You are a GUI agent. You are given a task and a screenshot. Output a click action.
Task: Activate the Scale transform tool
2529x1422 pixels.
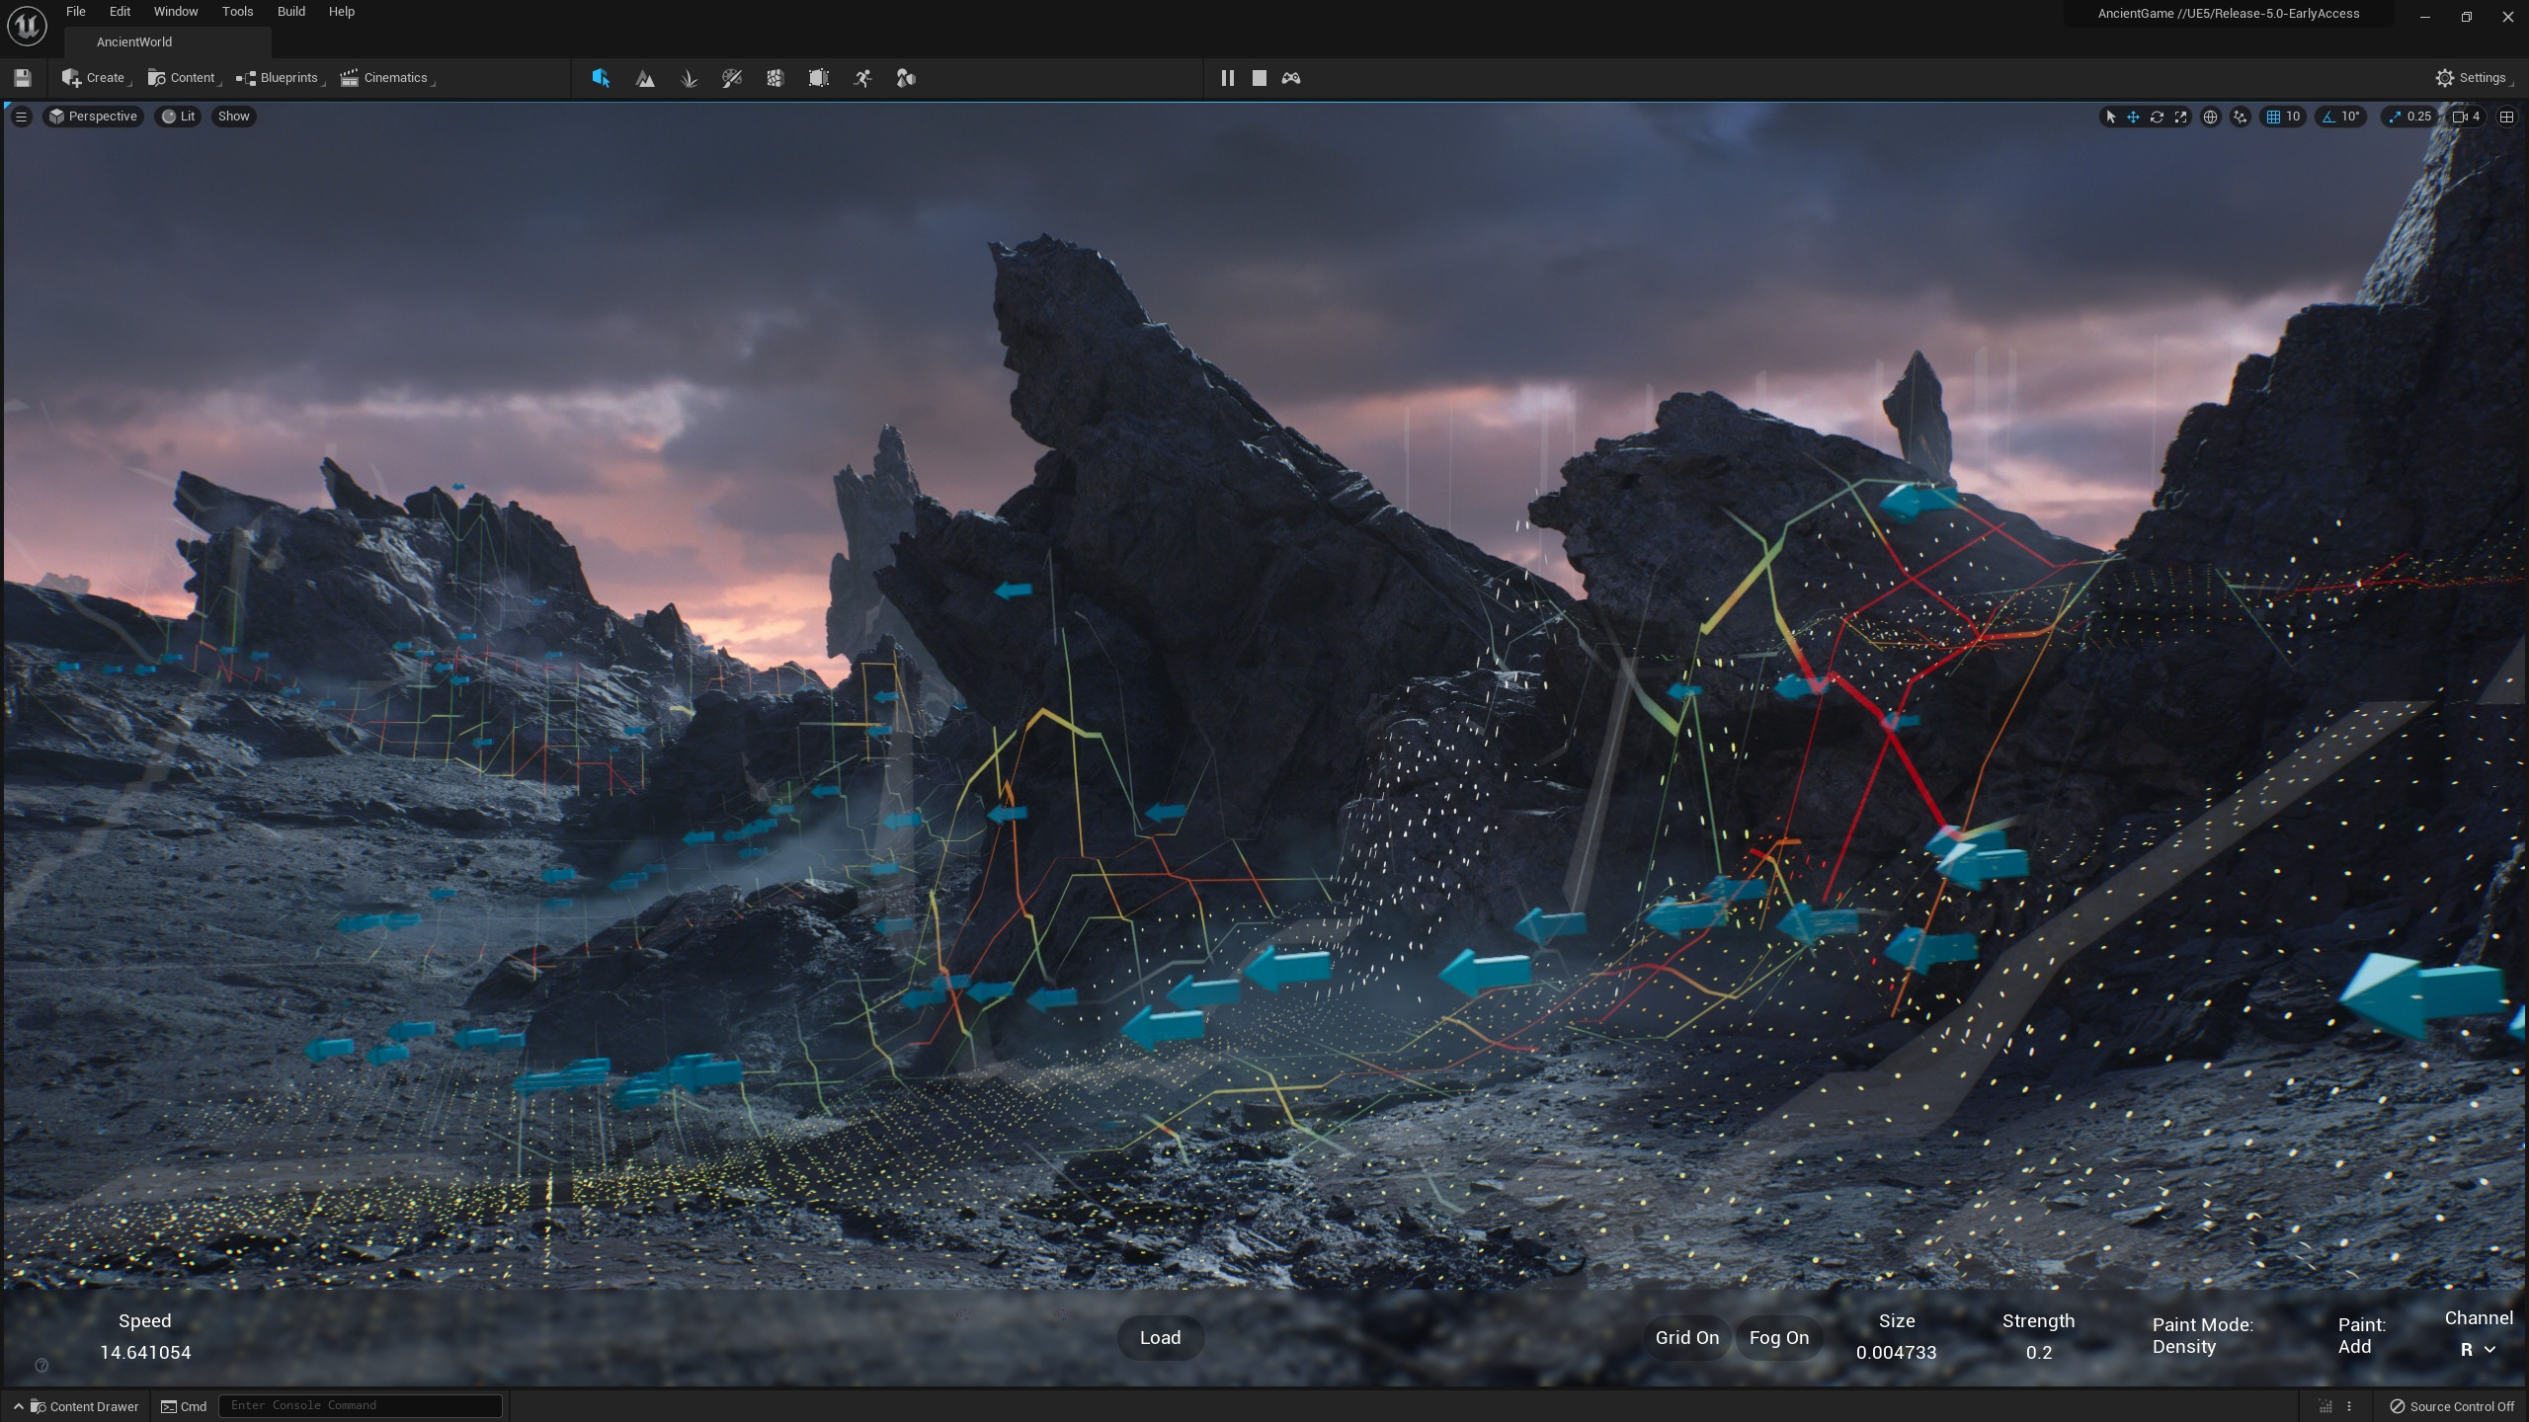pyautogui.click(x=2181, y=116)
